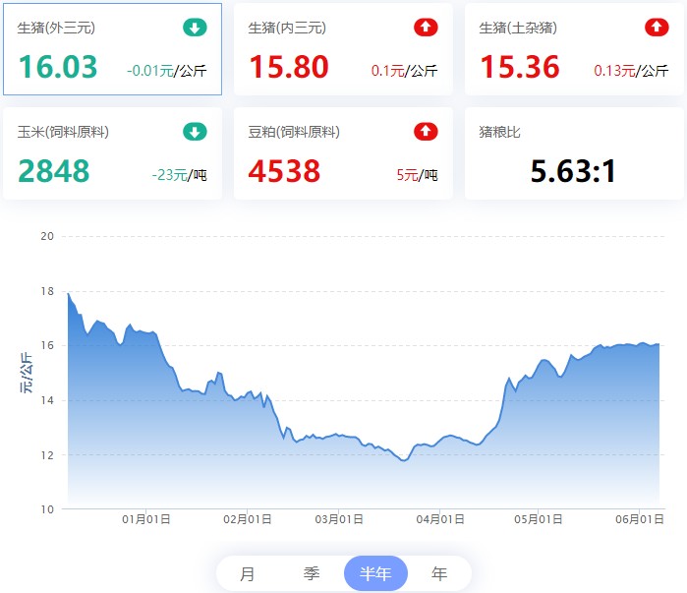
Task: Select the 月 time range tab
Action: (248, 573)
